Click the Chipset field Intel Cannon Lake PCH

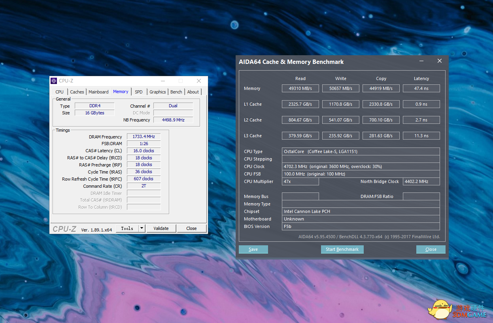(x=361, y=211)
